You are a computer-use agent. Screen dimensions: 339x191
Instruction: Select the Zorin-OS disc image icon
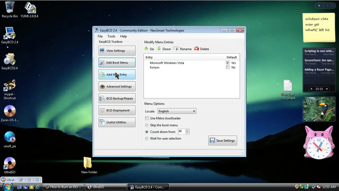coord(10,114)
